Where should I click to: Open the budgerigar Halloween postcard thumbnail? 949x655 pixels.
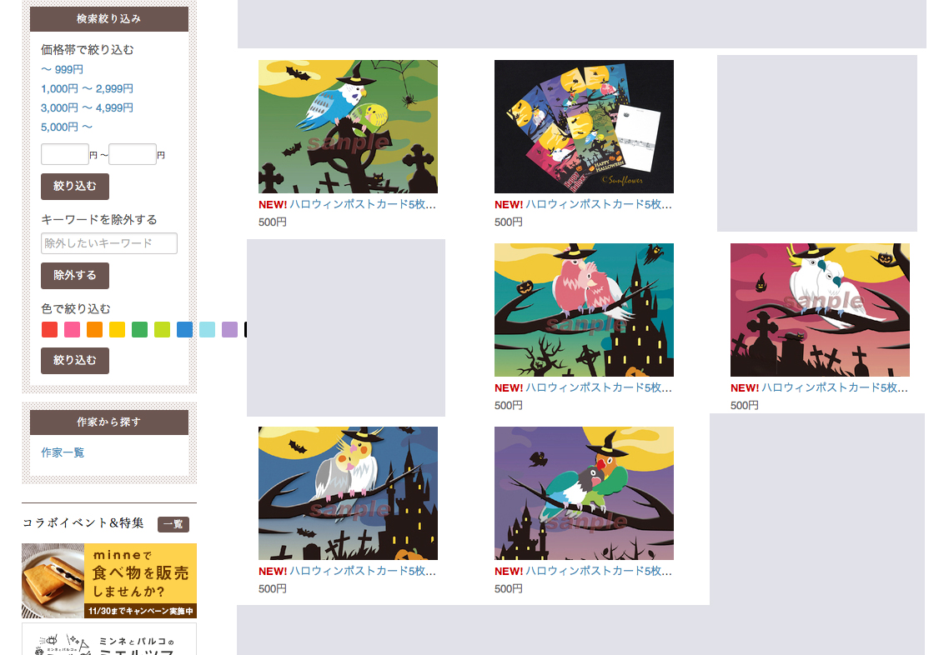pos(348,127)
